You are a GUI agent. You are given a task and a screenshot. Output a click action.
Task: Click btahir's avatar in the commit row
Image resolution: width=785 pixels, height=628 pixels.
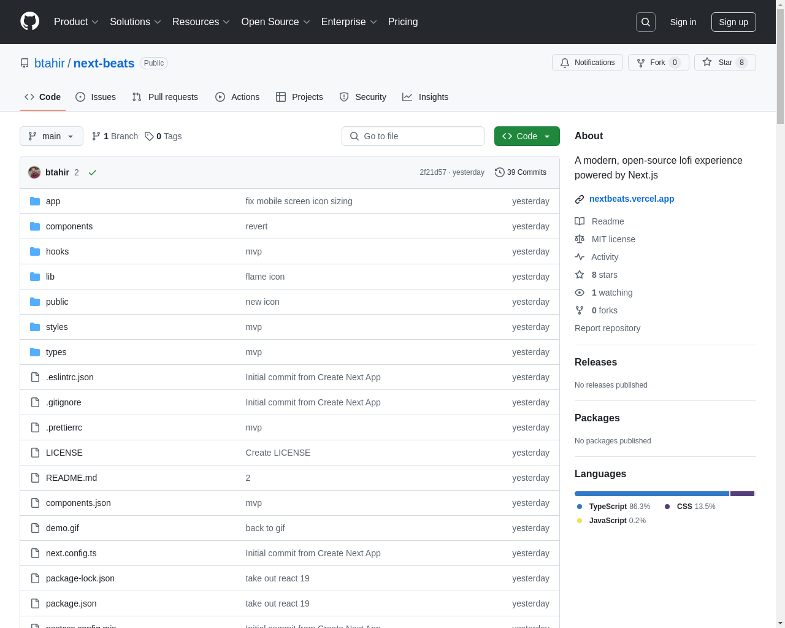tap(34, 172)
